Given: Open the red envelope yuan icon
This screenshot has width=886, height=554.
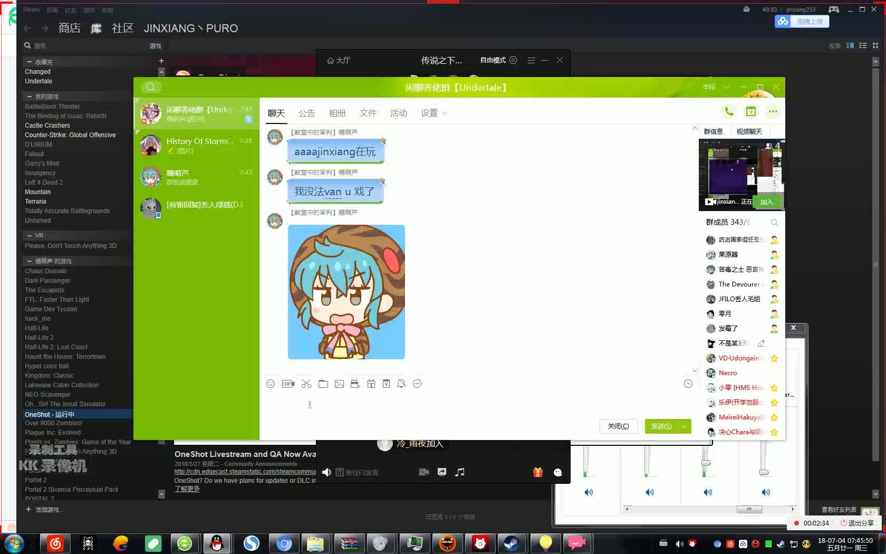Looking at the screenshot, I should pos(387,384).
